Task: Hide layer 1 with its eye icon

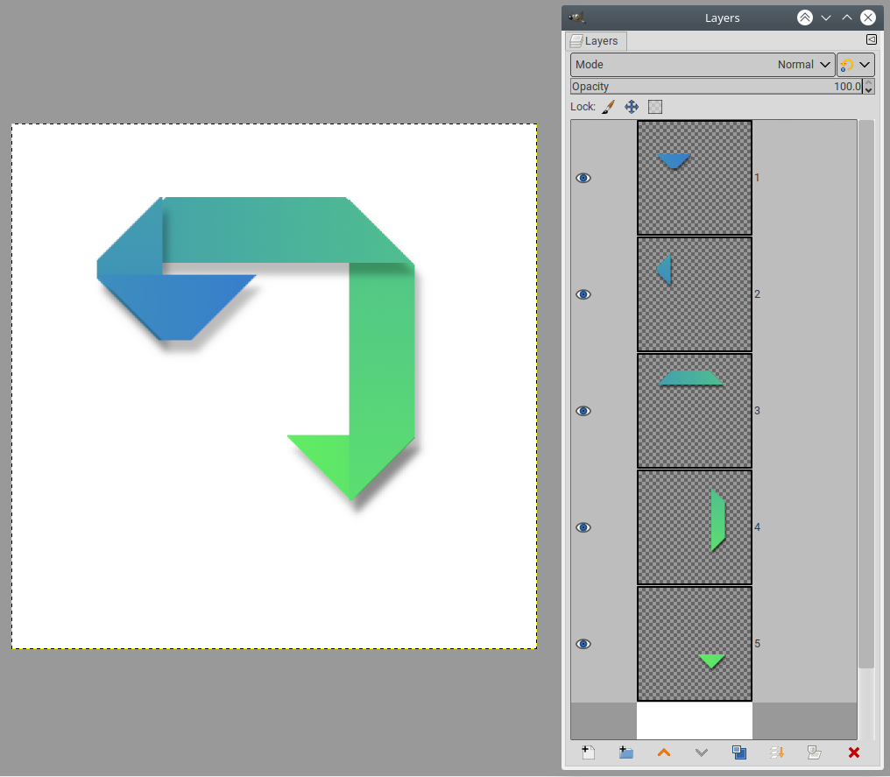Action: (x=583, y=178)
